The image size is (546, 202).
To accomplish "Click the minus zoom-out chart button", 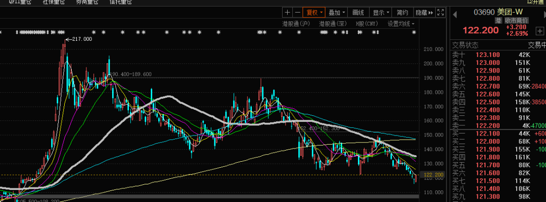I will [297, 12].
